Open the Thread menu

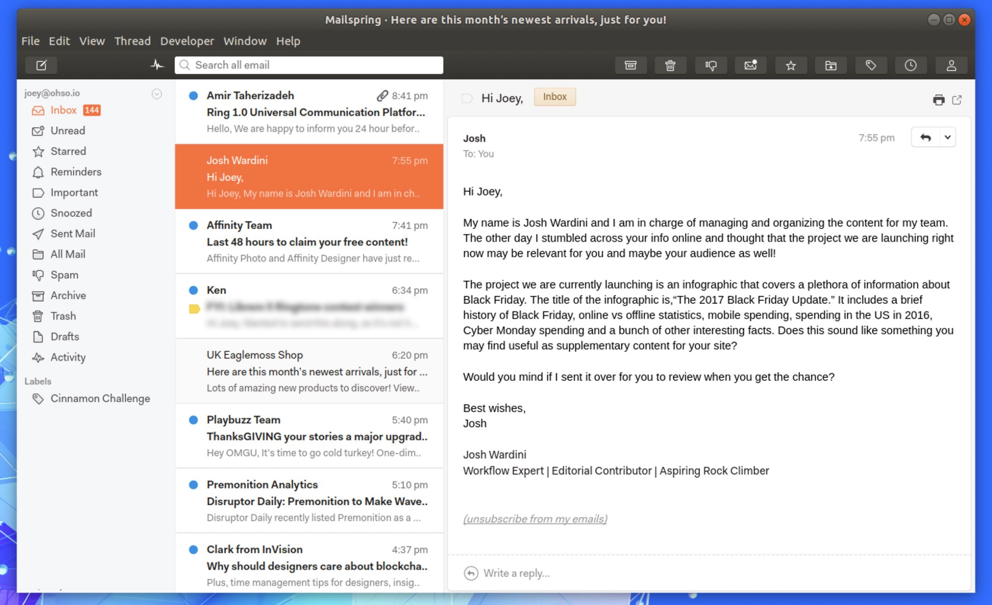133,40
